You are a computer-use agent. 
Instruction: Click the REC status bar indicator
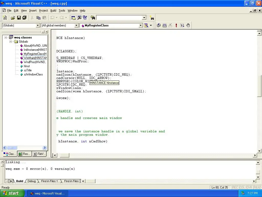(x=235, y=188)
